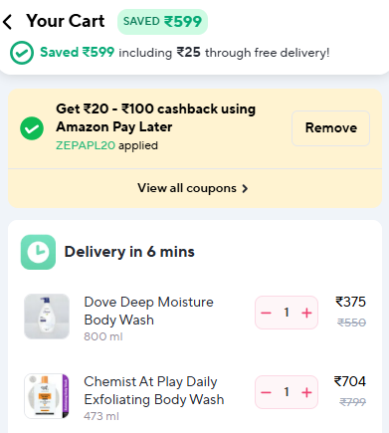The width and height of the screenshot is (389, 433).
Task: Increase Dove Body Wash quantity with plus
Action: (306, 313)
